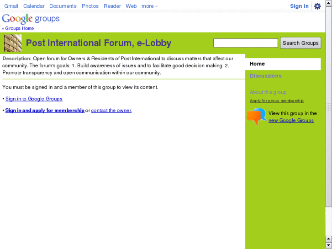
Task: Click the scrollbar up arrow at top
Action: click(x=328, y=3)
